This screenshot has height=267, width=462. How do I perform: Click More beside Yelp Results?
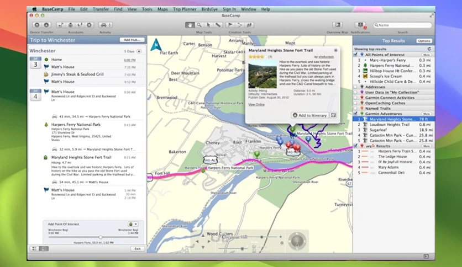[x=426, y=146]
